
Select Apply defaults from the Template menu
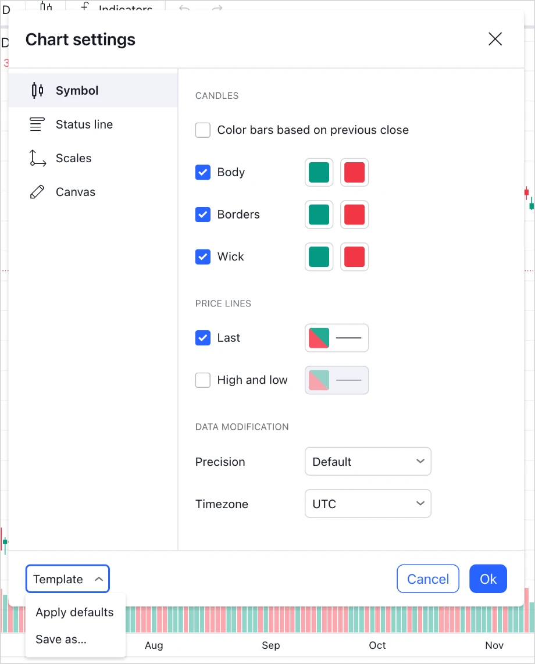[x=74, y=612]
